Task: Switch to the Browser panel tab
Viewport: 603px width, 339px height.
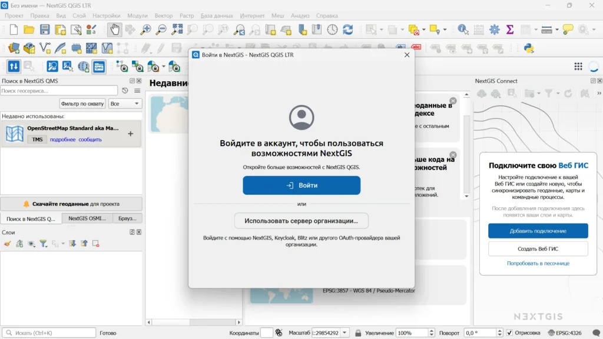Action: coord(127,218)
